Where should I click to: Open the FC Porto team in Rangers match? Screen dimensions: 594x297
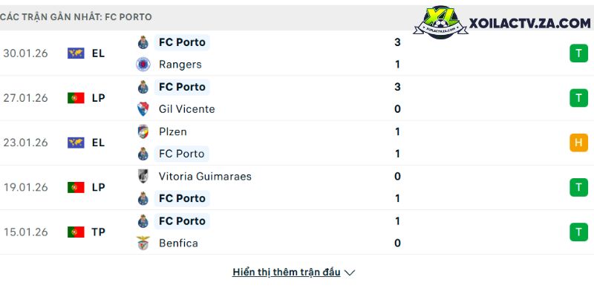click(x=182, y=42)
